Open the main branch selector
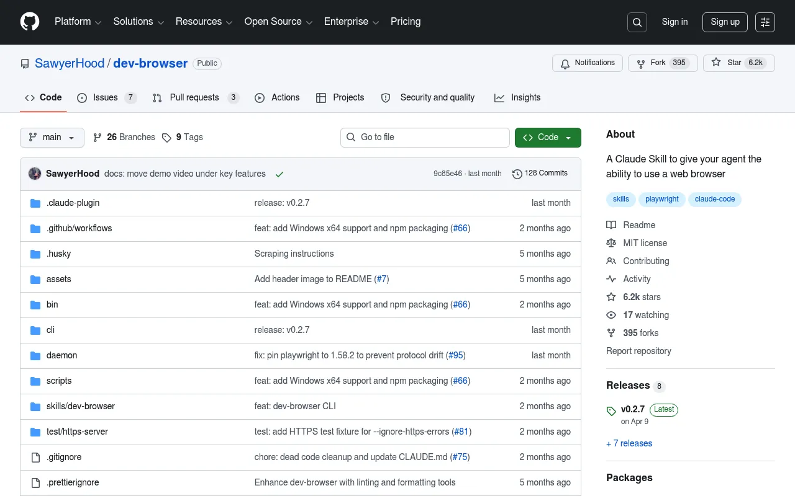This screenshot has width=795, height=496. tap(52, 138)
